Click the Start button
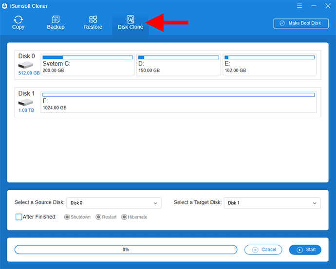336x269 pixels. point(305,250)
